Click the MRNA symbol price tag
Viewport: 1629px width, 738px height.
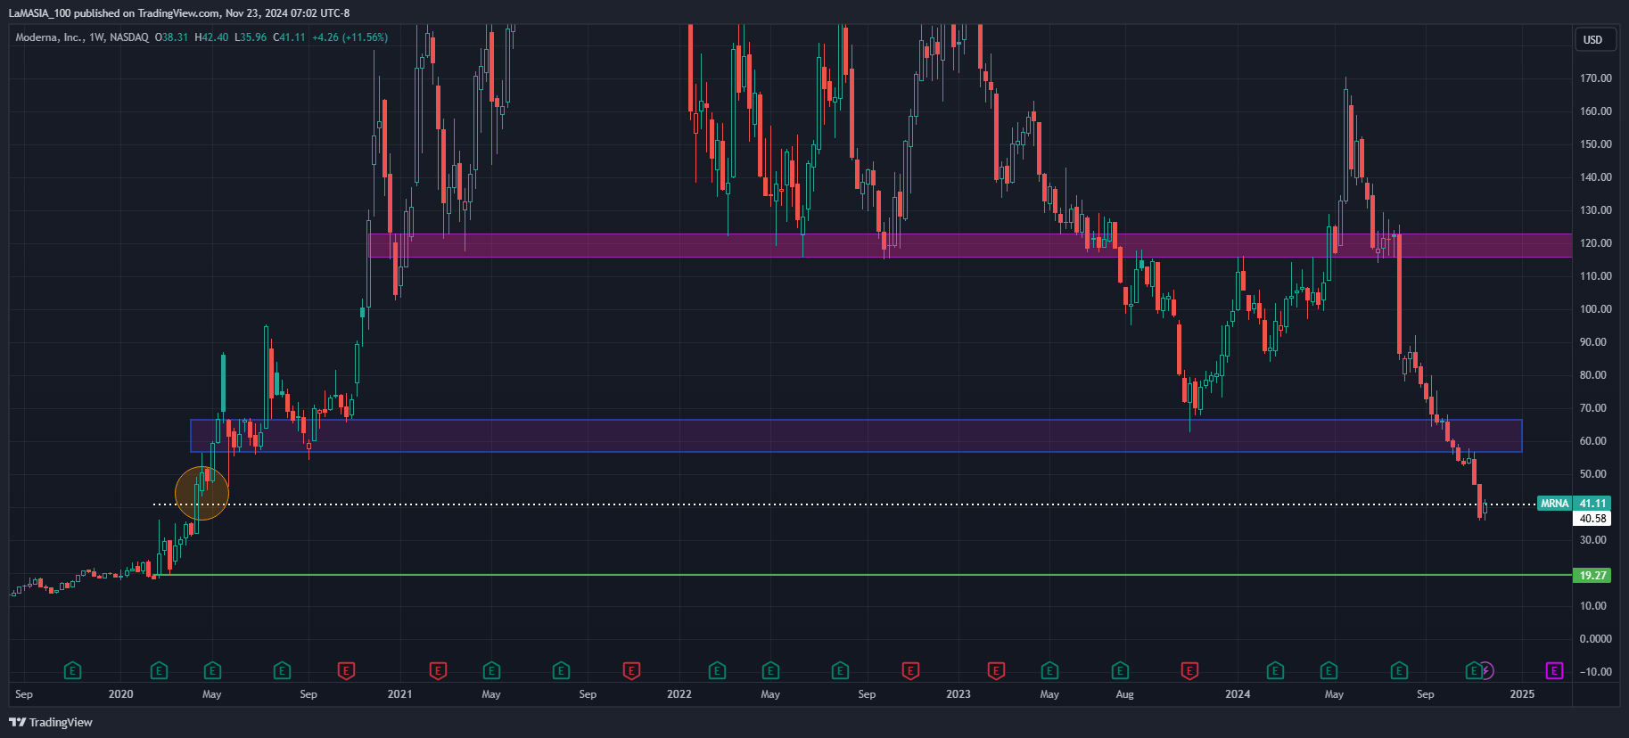(x=1555, y=504)
